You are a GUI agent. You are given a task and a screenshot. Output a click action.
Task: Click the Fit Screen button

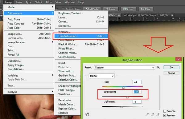point(111,9)
